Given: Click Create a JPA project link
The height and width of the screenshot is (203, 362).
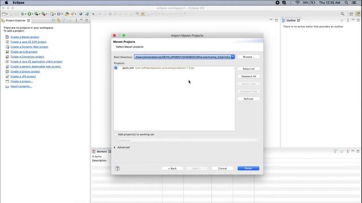Looking at the screenshot, I should point(23,77).
